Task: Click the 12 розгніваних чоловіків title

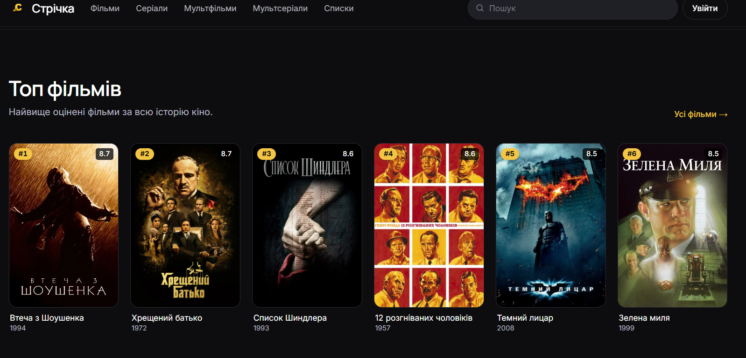Action: (424, 318)
